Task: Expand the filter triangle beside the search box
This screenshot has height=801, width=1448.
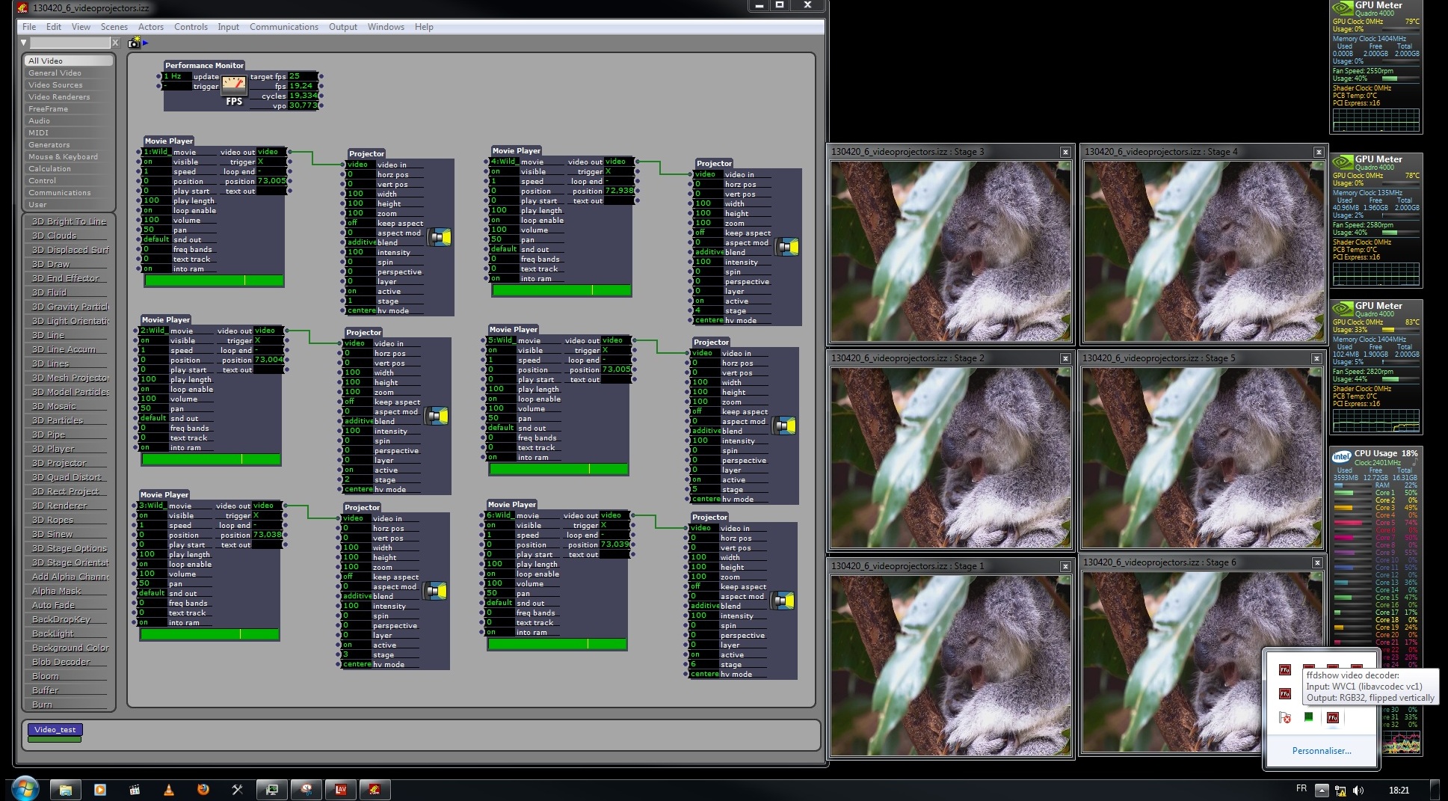Action: pos(24,43)
